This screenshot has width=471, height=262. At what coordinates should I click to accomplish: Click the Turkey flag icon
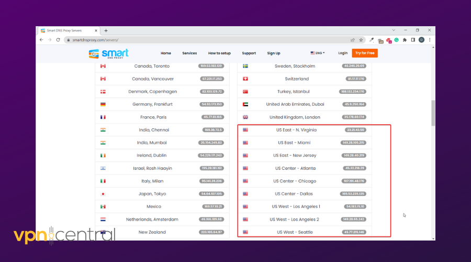tap(245, 92)
